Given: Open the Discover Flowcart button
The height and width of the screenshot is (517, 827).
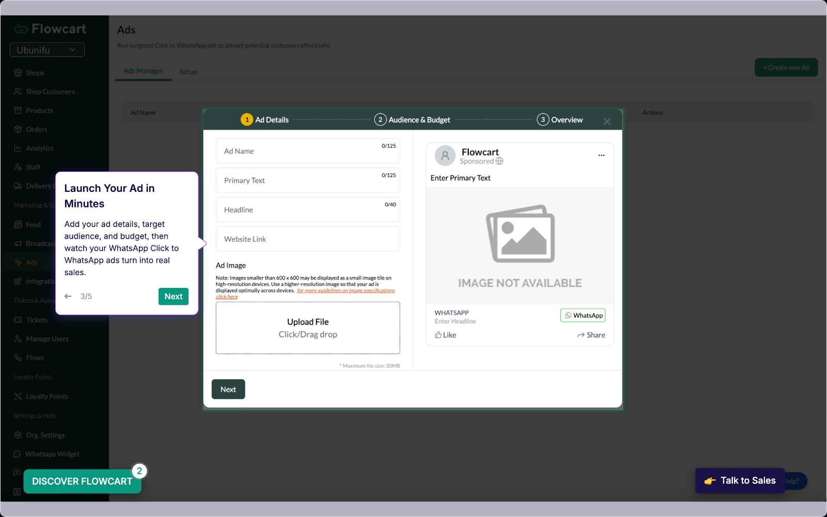Looking at the screenshot, I should [82, 481].
